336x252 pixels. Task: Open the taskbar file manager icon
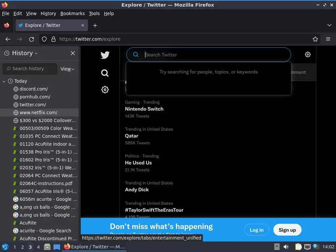[x=47, y=247]
